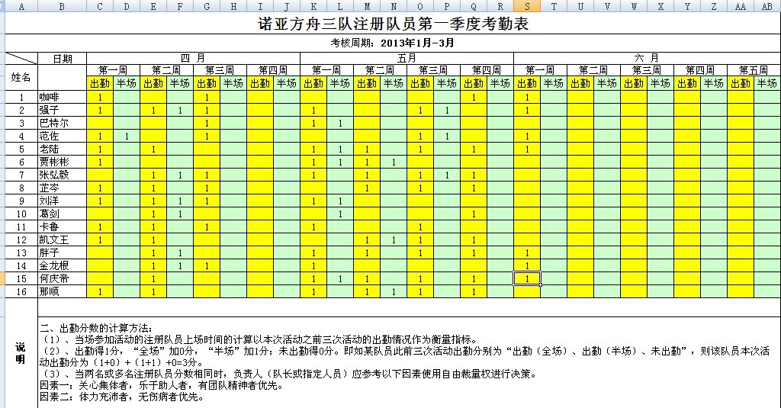This screenshot has width=781, height=408.
Task: Click the line 二、出勤分数的计算方法
Action: pos(97,328)
